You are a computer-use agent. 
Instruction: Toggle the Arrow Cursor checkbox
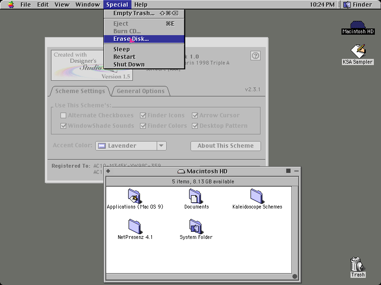click(x=195, y=115)
